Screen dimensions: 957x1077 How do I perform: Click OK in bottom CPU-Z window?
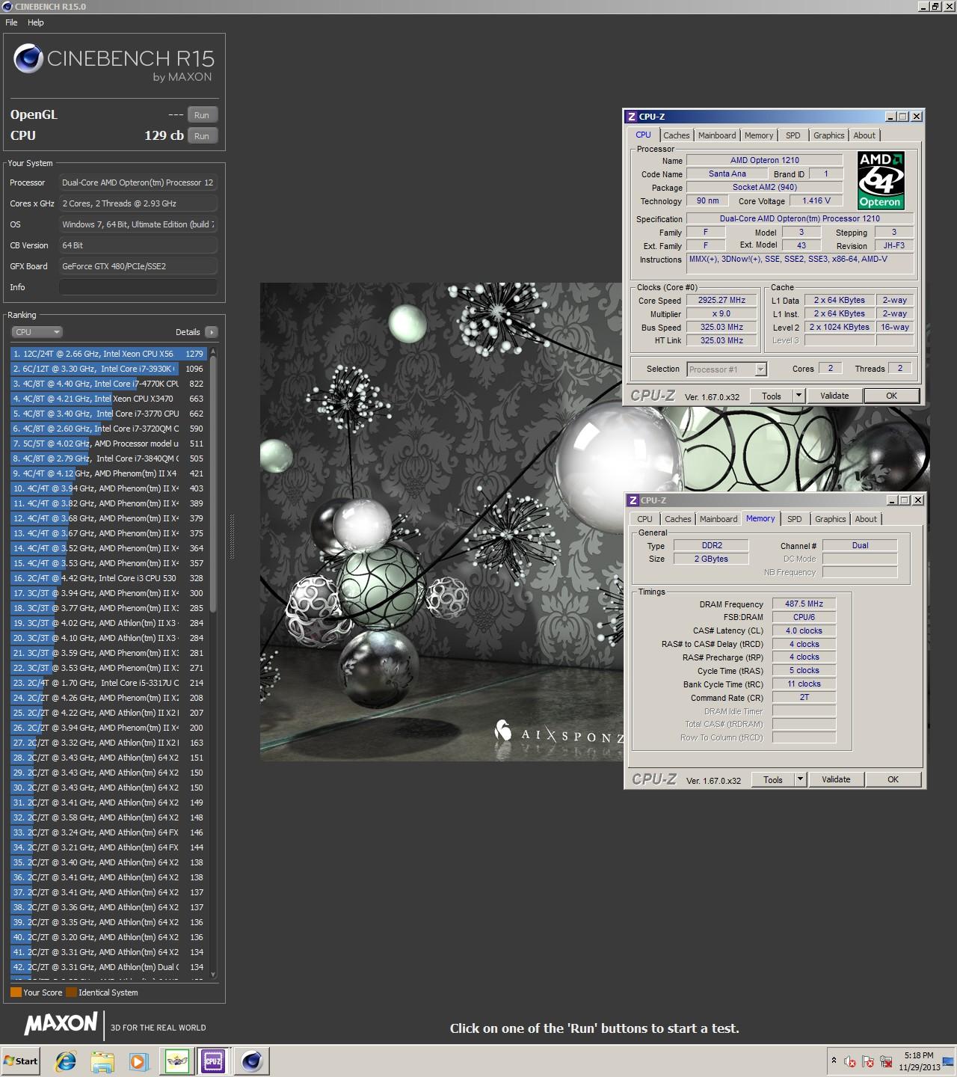(893, 780)
